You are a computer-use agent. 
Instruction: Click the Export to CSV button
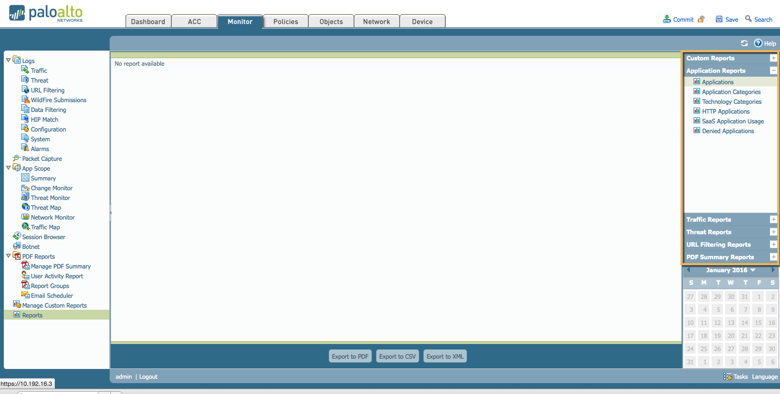pos(397,356)
